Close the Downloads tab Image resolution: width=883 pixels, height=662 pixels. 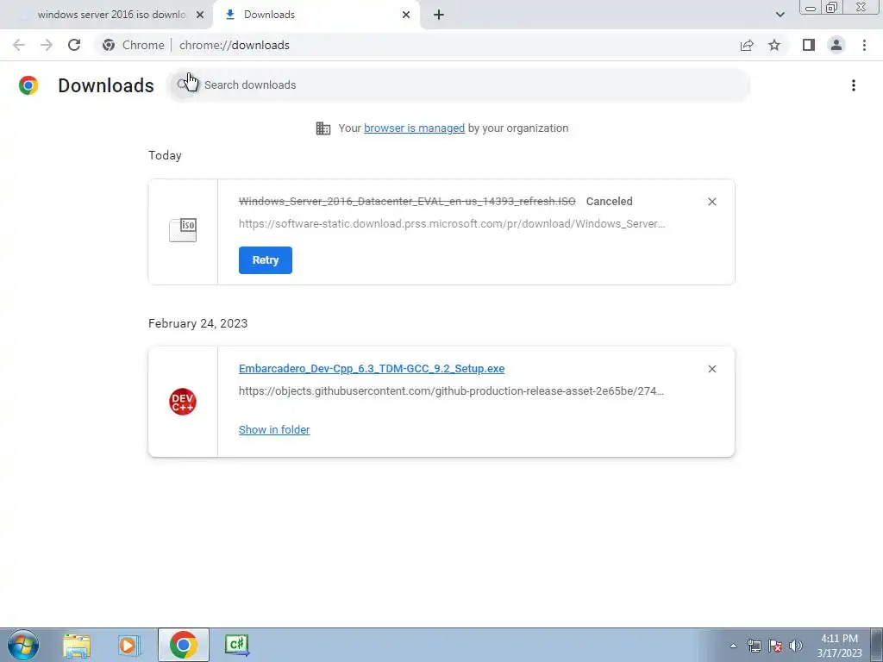point(406,15)
